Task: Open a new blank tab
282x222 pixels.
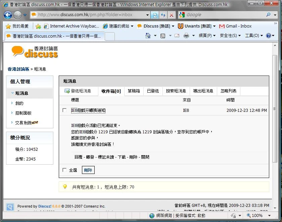Action: 110,37
